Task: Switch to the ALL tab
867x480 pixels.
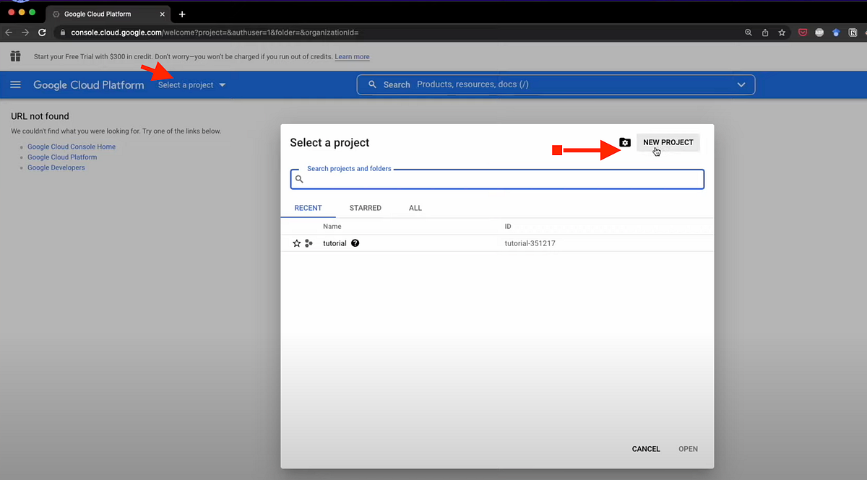Action: pos(415,208)
